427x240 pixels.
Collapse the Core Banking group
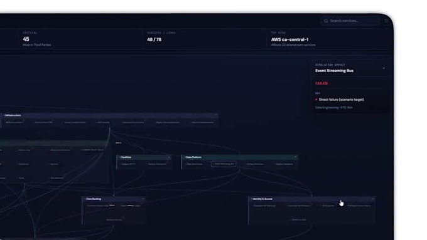[x=143, y=199]
